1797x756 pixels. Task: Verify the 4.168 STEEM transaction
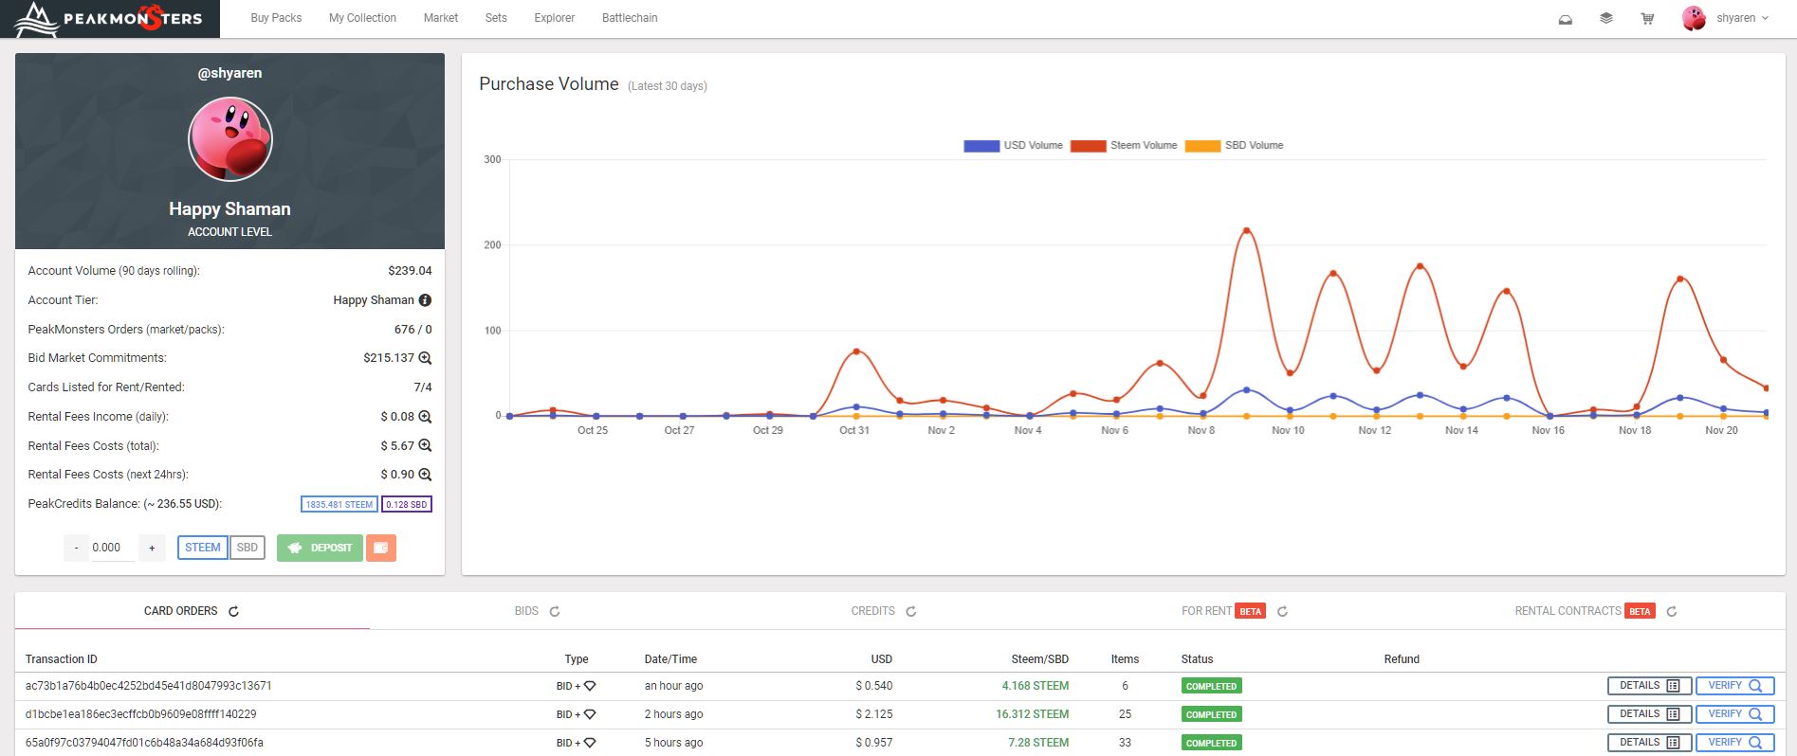[x=1733, y=686]
